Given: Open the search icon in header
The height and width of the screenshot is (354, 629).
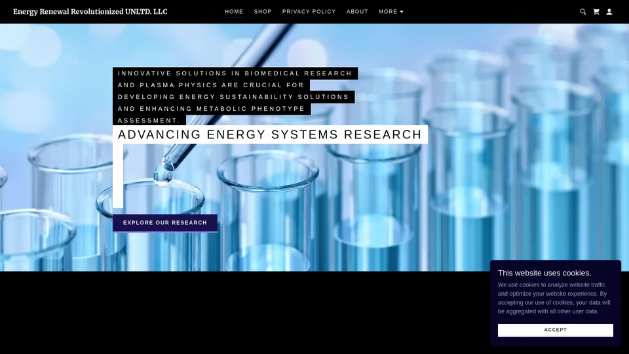Looking at the screenshot, I should [x=582, y=12].
